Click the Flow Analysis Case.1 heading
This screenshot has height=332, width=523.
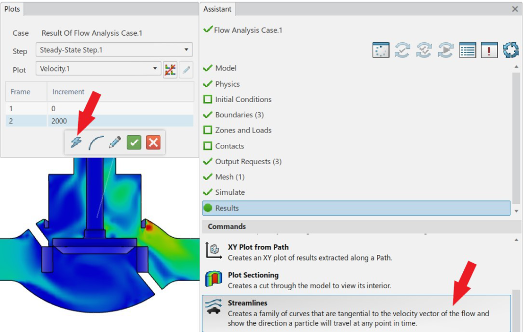click(248, 30)
